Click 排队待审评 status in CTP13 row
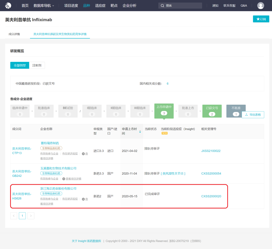This screenshot has width=272, height=249. point(152,149)
